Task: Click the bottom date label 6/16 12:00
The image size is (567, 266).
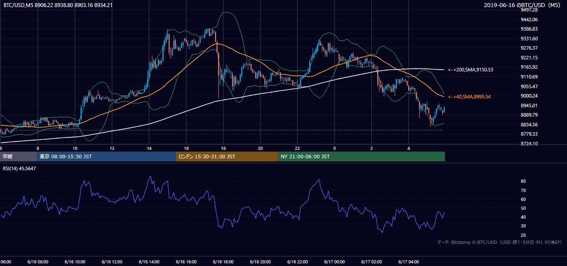Action: [112, 262]
